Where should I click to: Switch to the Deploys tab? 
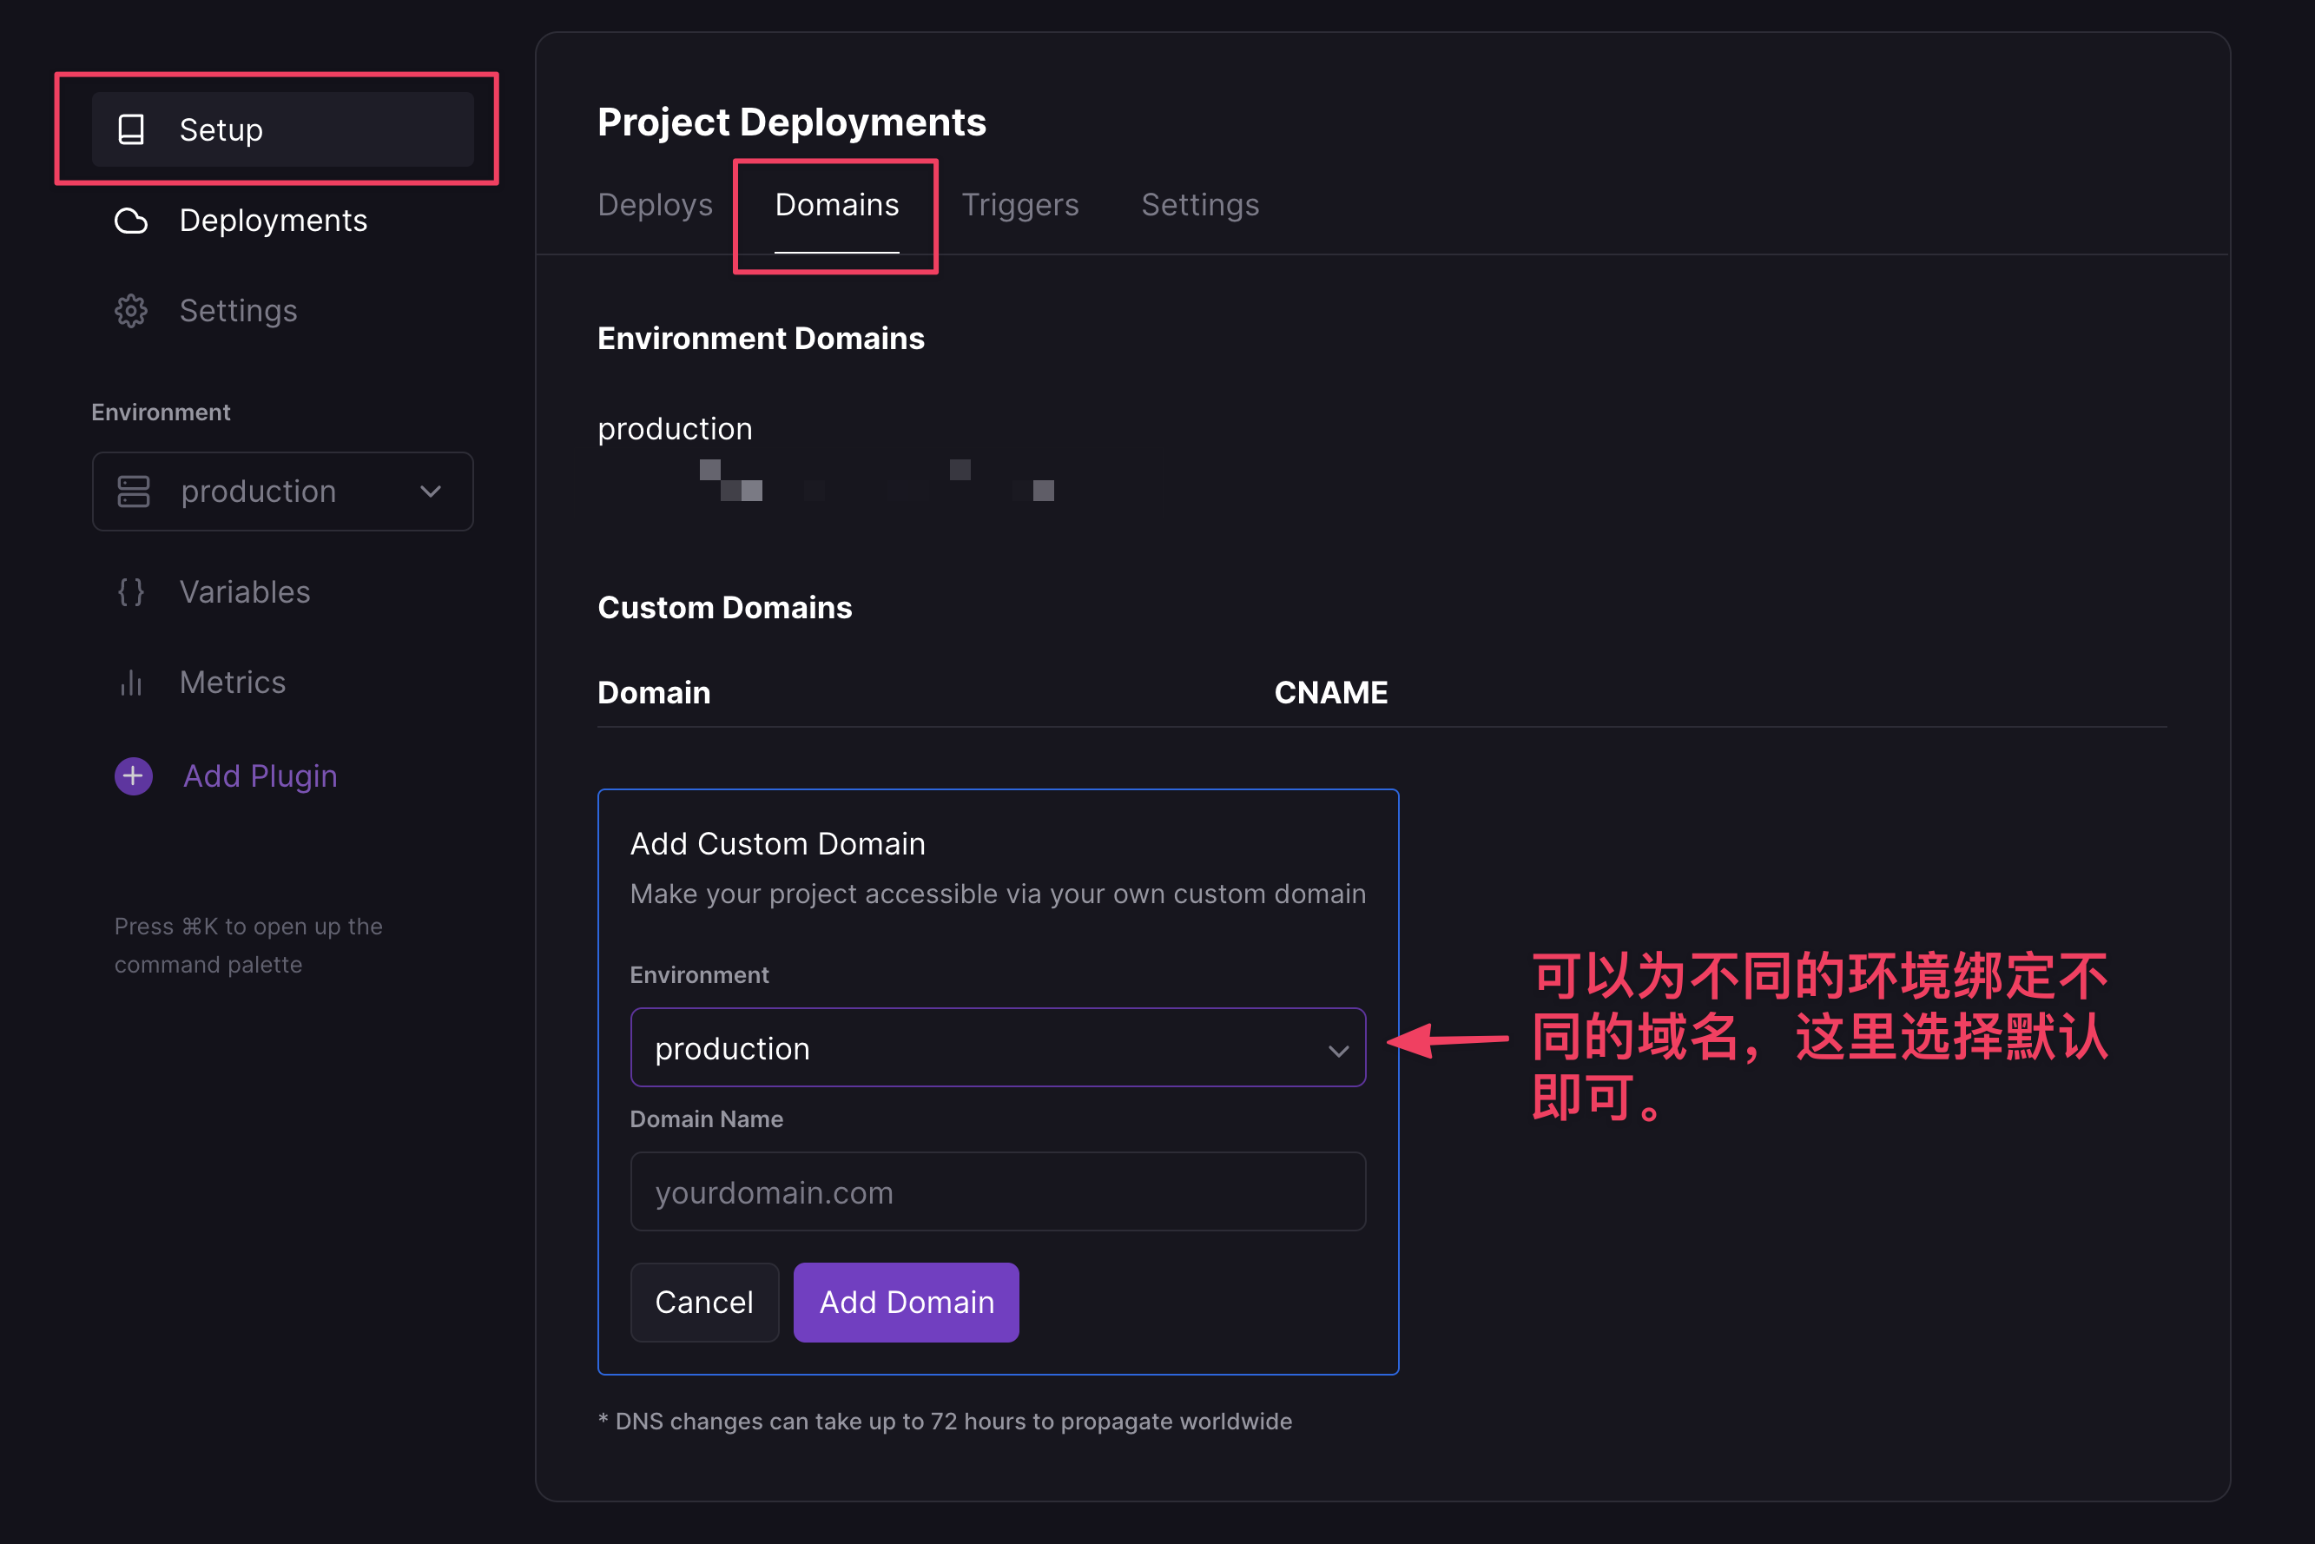click(x=655, y=205)
